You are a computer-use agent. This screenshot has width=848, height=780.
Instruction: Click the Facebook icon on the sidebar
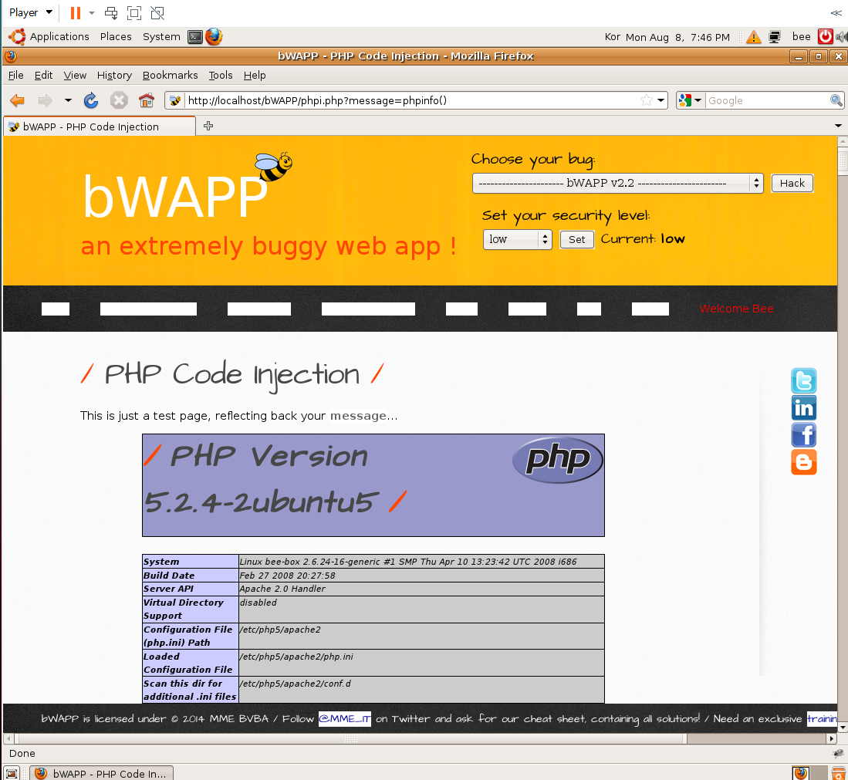point(803,435)
